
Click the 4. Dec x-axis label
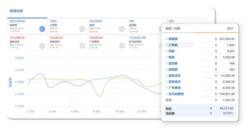click(53, 111)
